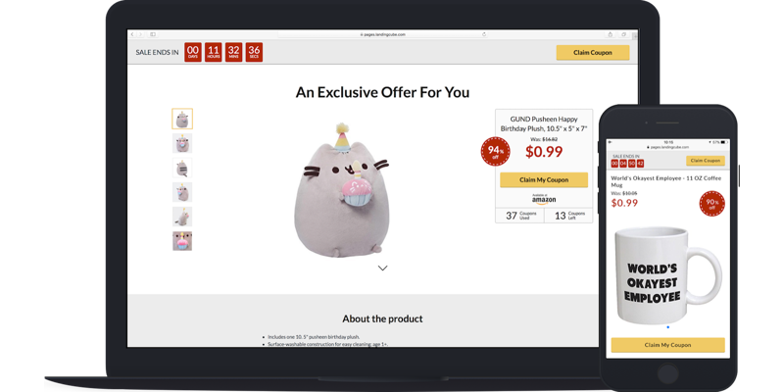Image resolution: width=784 pixels, height=392 pixels.
Task: Select the third Pusheen back-view thumbnail
Action: click(x=182, y=168)
